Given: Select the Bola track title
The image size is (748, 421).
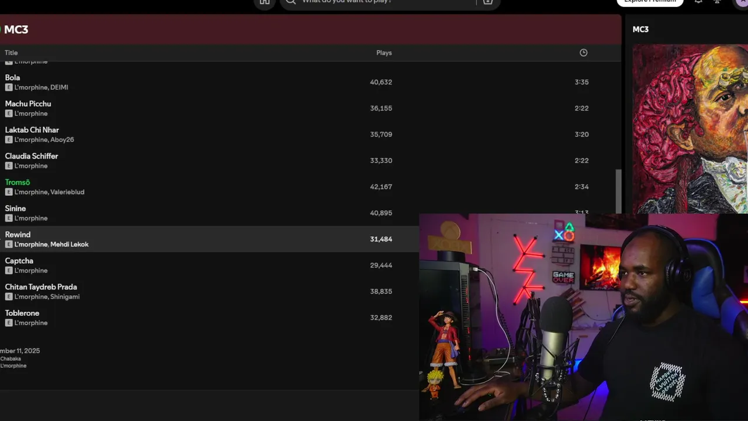Looking at the screenshot, I should (12, 77).
